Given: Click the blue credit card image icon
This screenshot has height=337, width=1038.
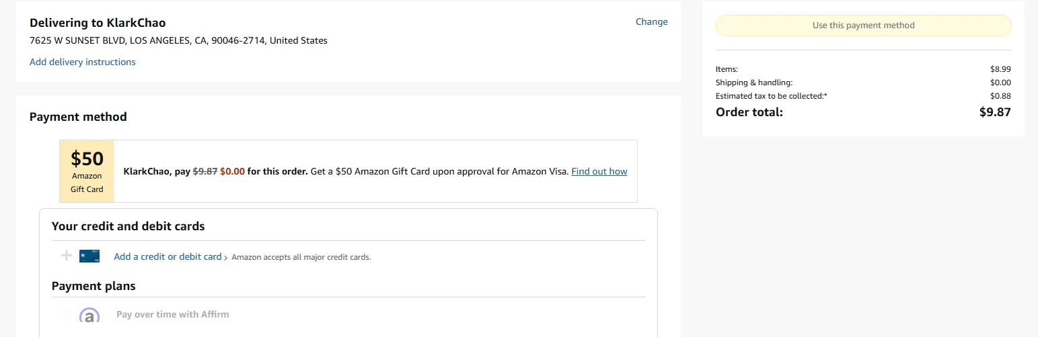Looking at the screenshot, I should 89,256.
